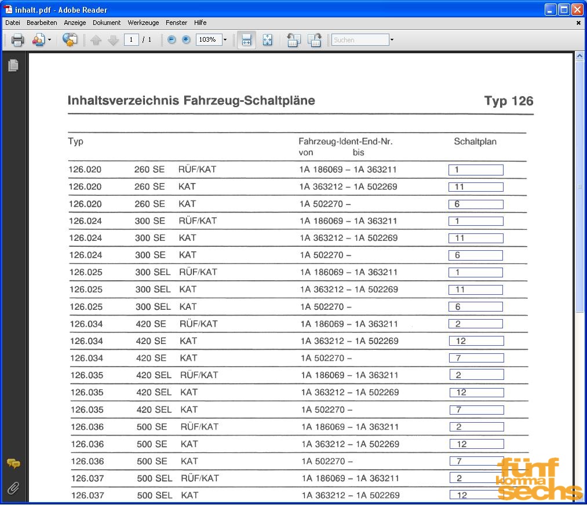This screenshot has width=587, height=505.
Task: Click Schaltplan link 6 for 126.020
Action: (x=476, y=204)
